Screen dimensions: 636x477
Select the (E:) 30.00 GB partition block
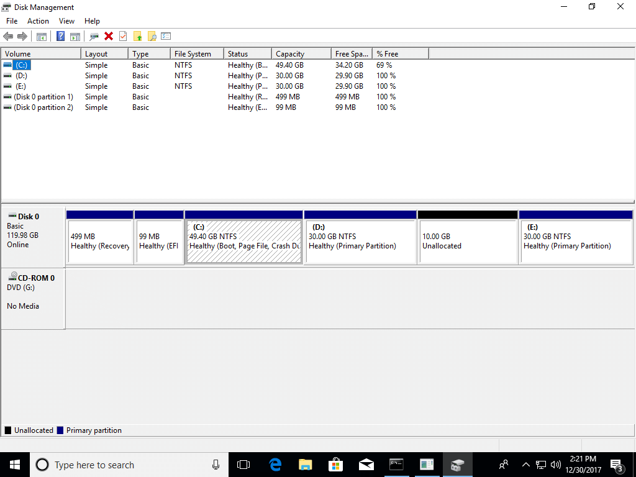(x=576, y=238)
